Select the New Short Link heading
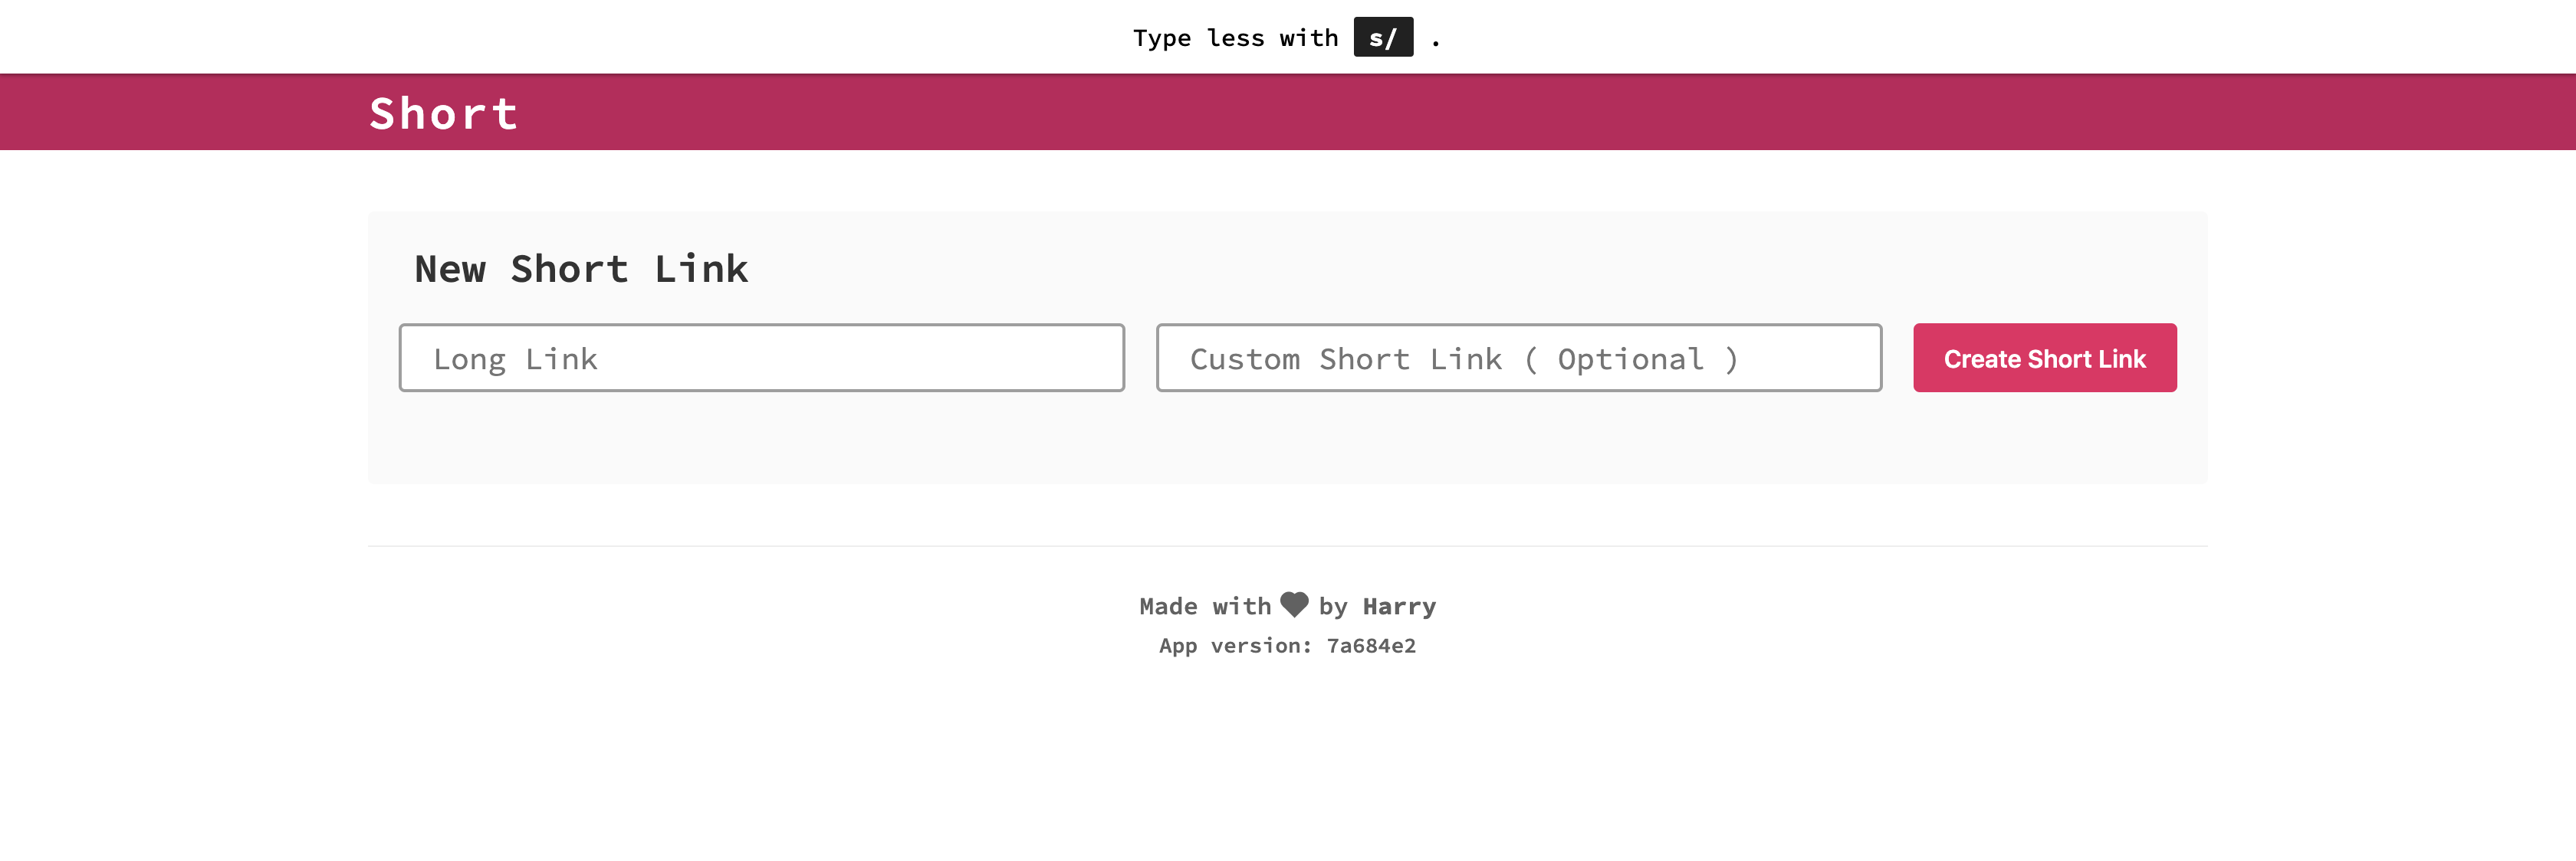 point(581,269)
